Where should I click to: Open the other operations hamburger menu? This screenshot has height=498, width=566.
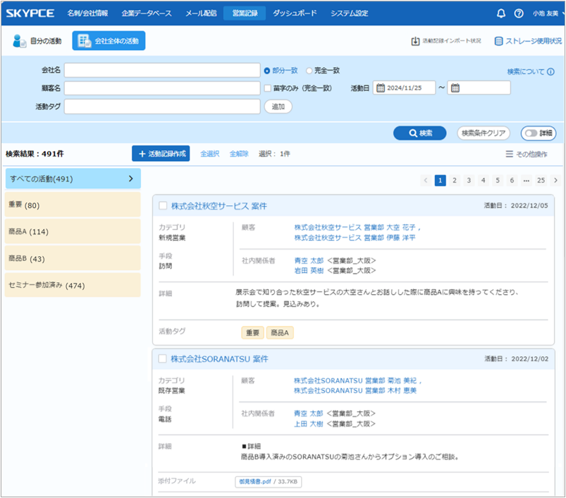tap(509, 154)
